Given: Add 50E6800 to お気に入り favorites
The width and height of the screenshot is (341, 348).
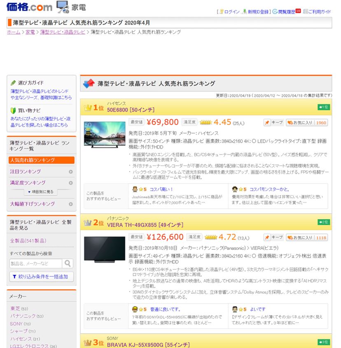Looking at the screenshot, I should (307, 122).
